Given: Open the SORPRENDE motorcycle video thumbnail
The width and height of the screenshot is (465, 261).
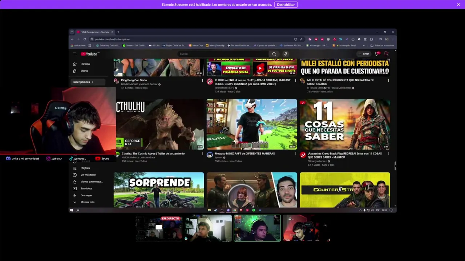Looking at the screenshot, I should coord(159,190).
